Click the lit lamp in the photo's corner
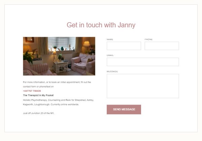Image resolution: width=202 pixels, height=141 pixels. pos(86,44)
